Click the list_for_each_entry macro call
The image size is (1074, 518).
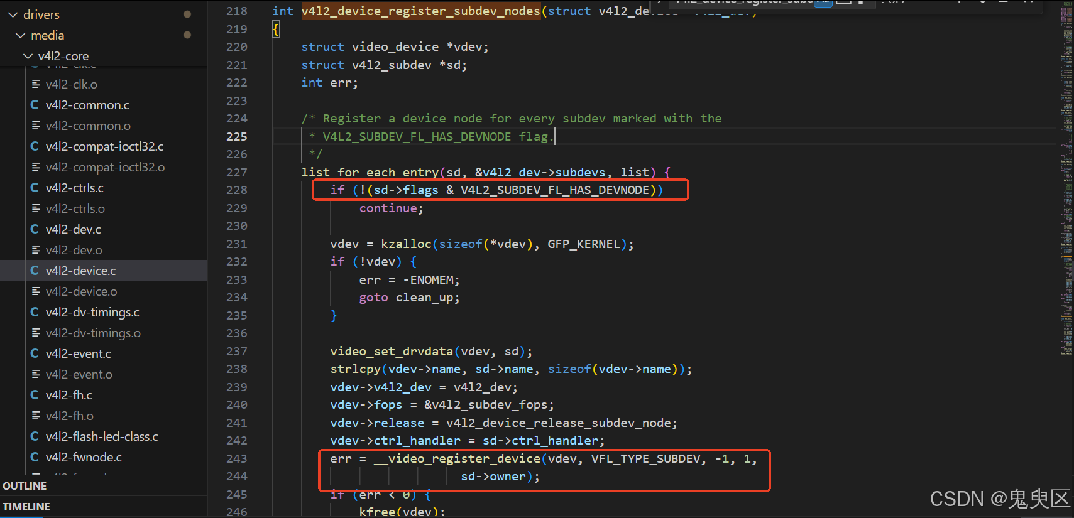(x=370, y=172)
